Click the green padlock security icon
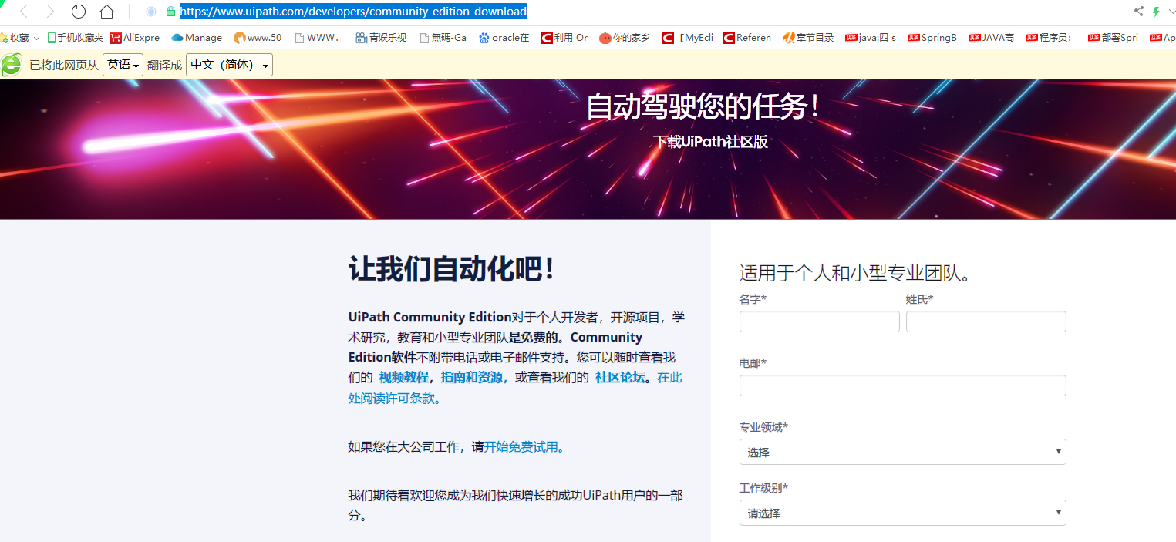Image resolution: width=1176 pixels, height=542 pixels. click(x=170, y=12)
